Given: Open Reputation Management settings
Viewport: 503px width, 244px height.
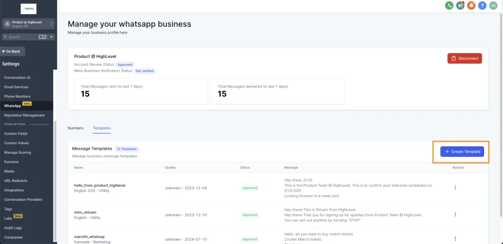Looking at the screenshot, I should click(x=24, y=115).
